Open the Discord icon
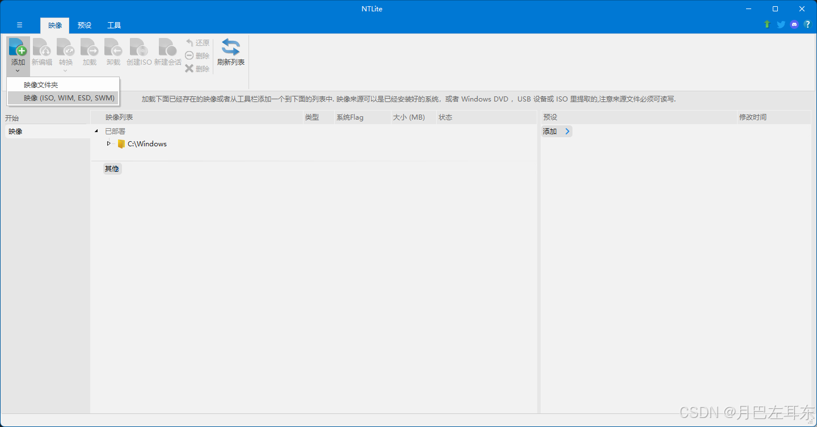The width and height of the screenshot is (817, 427). pyautogui.click(x=794, y=24)
